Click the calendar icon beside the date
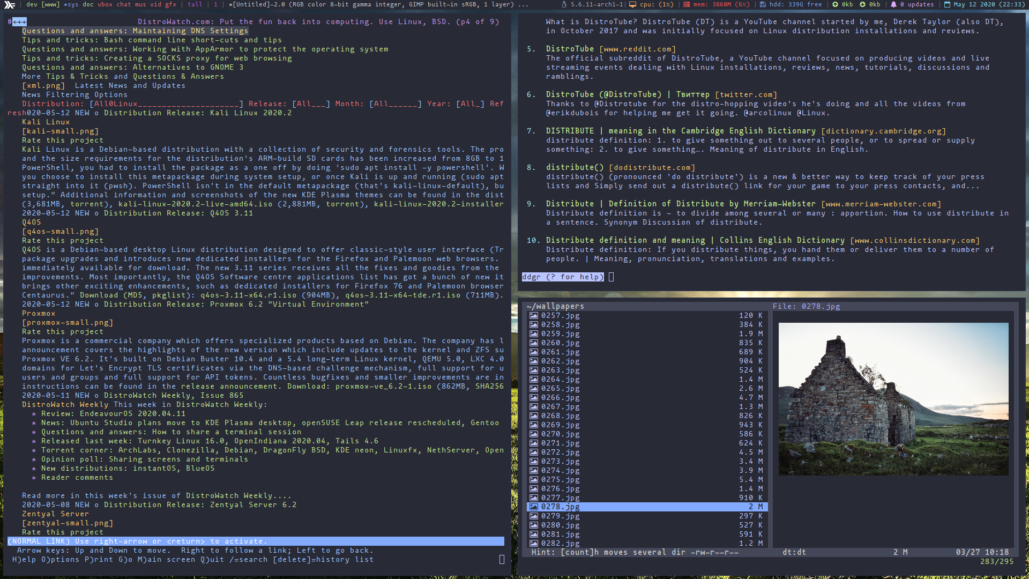Image resolution: width=1029 pixels, height=579 pixels. tap(947, 4)
